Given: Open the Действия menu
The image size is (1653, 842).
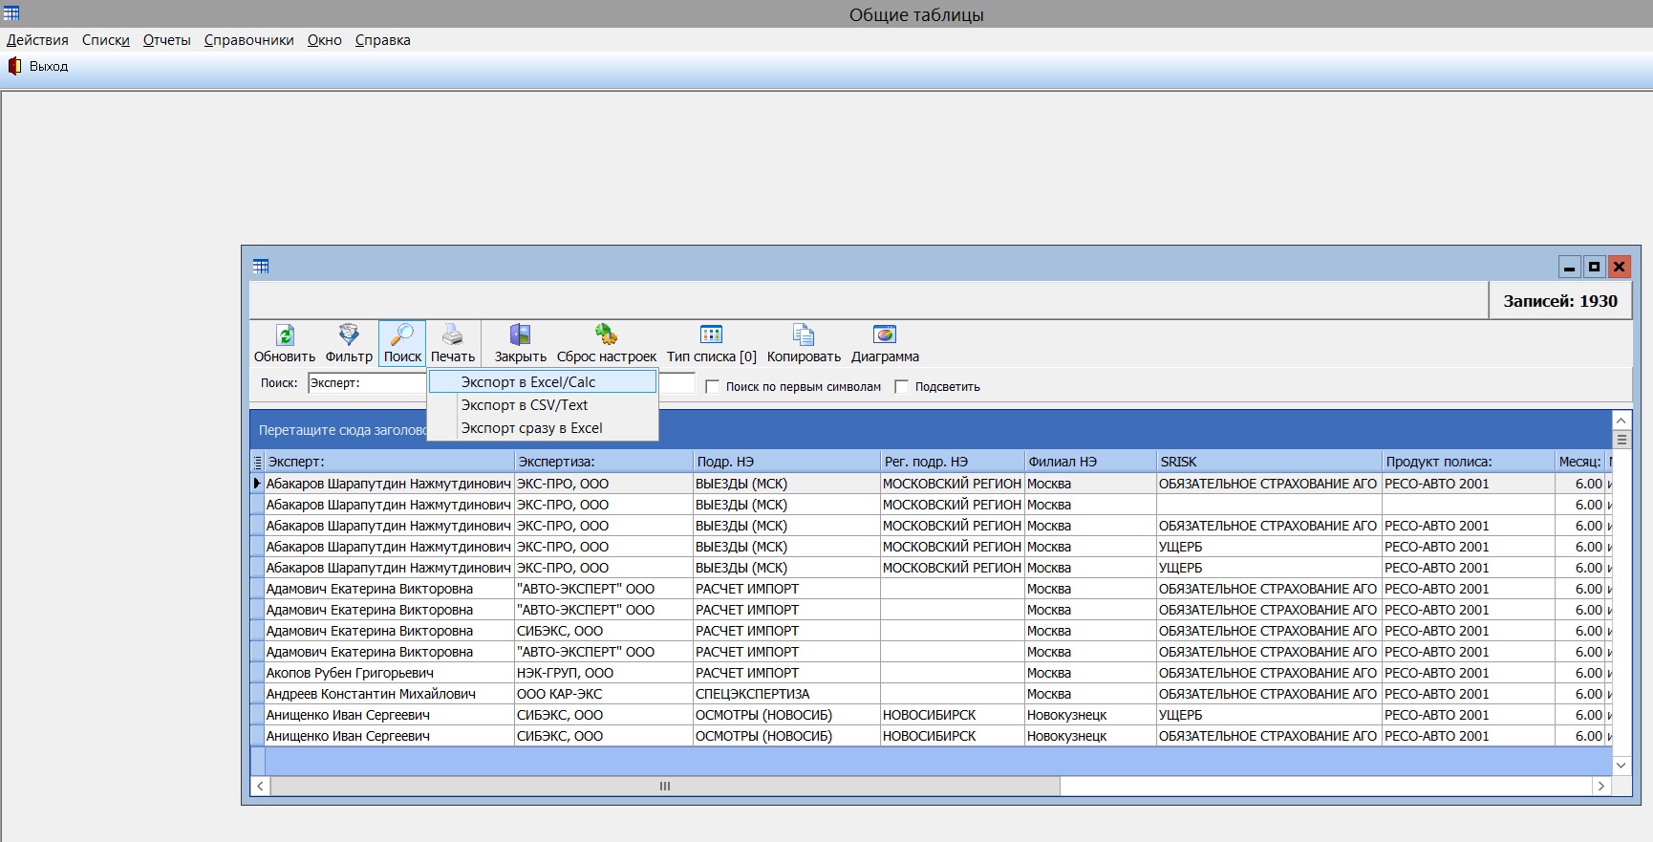Looking at the screenshot, I should point(37,40).
